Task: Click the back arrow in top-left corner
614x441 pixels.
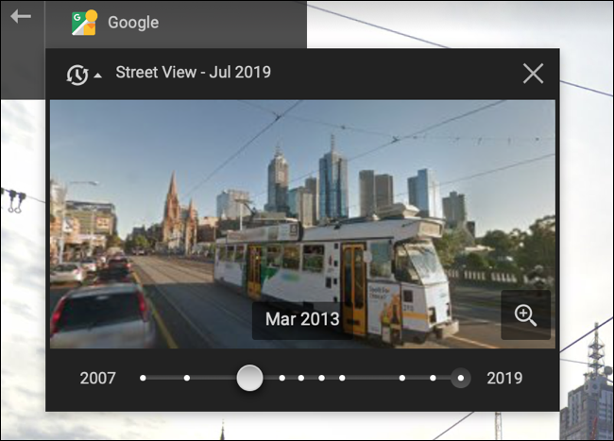Action: 21,17
